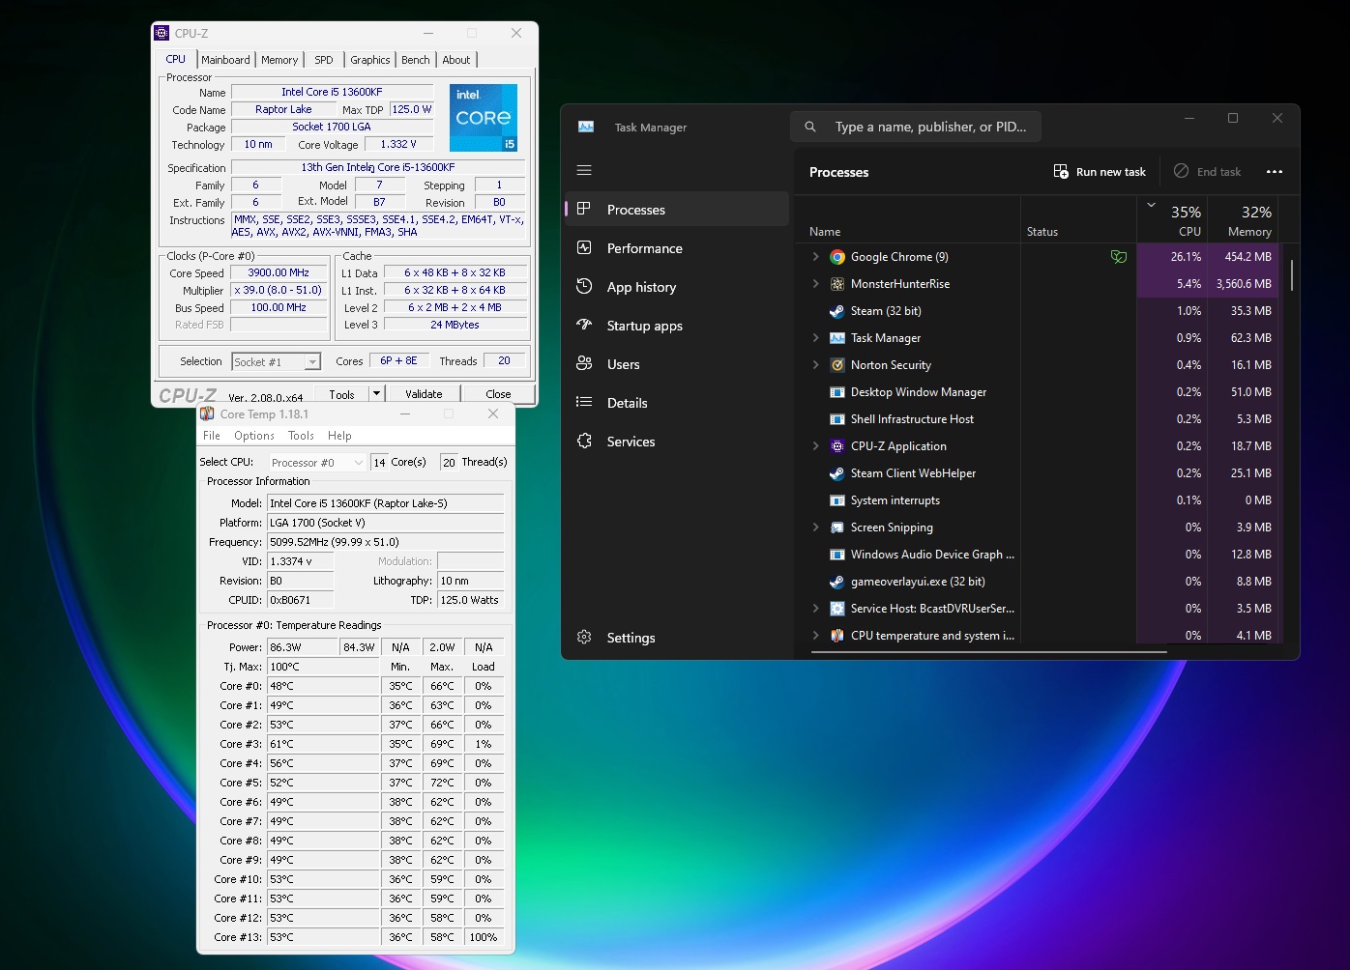Open the Tools dropdown arrow in CPU-Z

[376, 394]
